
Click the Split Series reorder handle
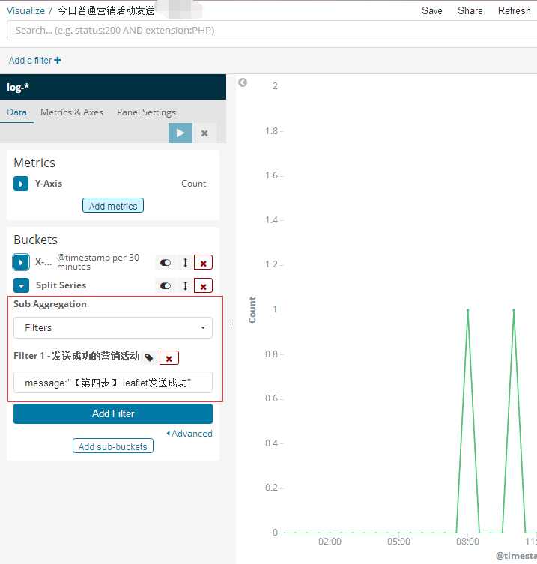click(185, 286)
